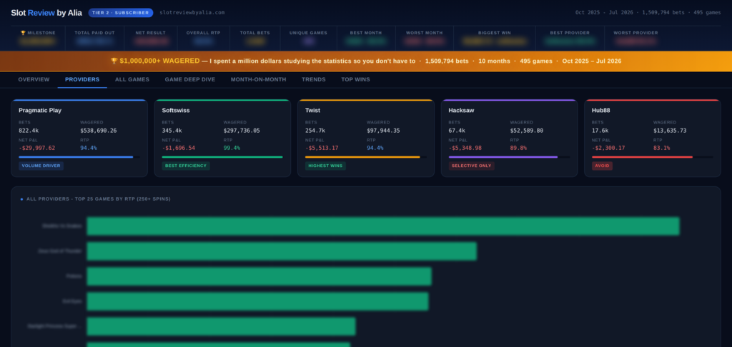732x347 pixels.
Task: Open the Overview tab
Action: [34, 80]
